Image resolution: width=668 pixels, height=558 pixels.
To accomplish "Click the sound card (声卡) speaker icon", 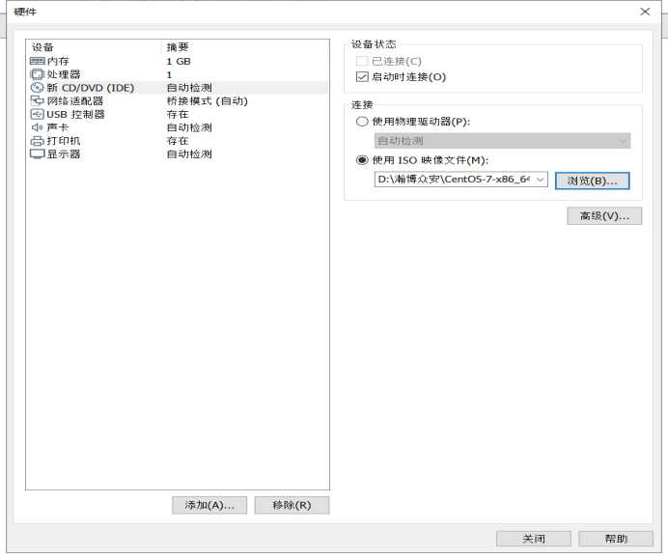I will tap(38, 127).
